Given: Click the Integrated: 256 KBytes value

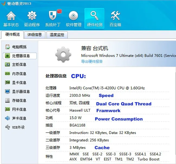Looking at the screenshot, I should tap(89, 140).
